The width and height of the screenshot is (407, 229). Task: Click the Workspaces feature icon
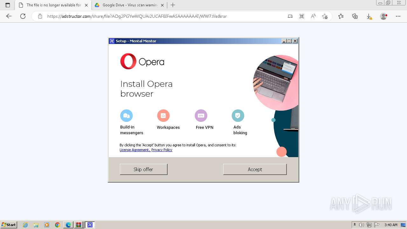(x=163, y=115)
